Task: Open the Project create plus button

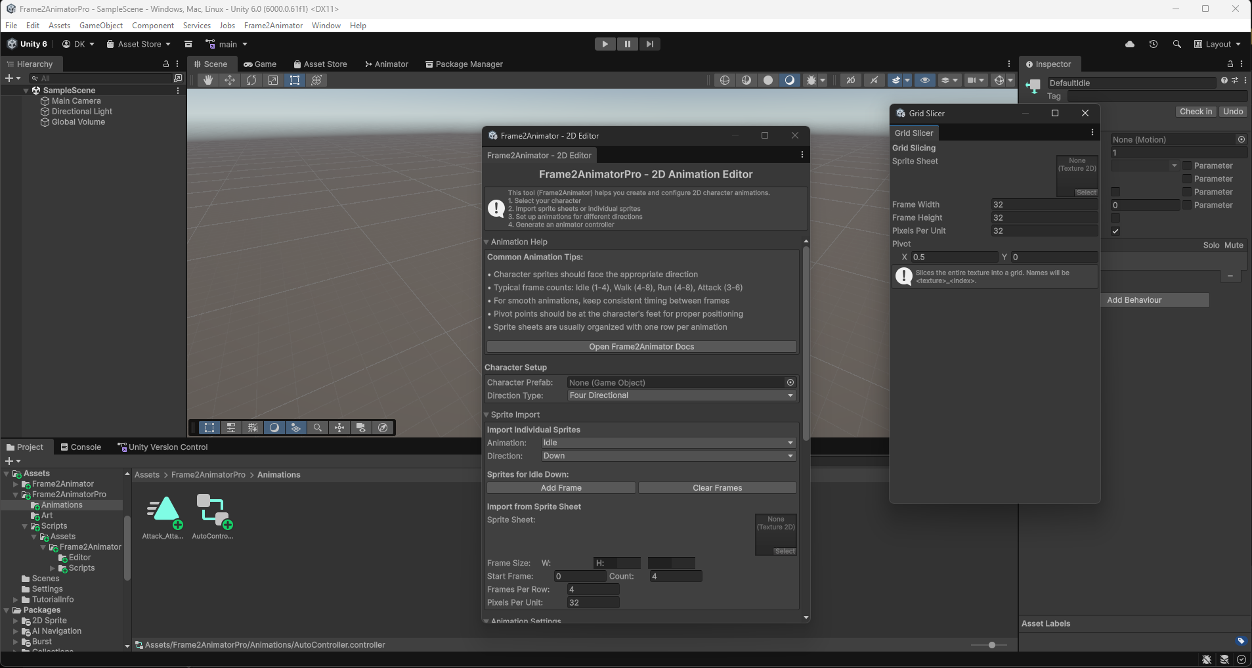Action: [x=12, y=461]
